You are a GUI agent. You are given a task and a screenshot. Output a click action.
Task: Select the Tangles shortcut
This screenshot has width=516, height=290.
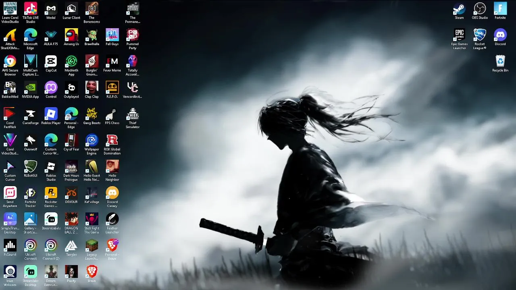point(71,248)
